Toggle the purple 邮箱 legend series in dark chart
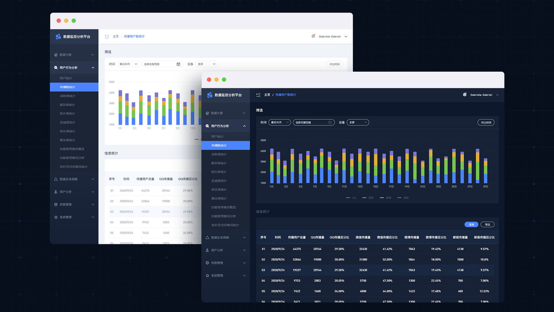554x312 pixels. point(403,198)
